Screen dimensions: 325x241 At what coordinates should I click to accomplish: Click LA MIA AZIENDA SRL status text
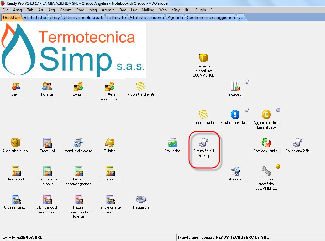22,238
